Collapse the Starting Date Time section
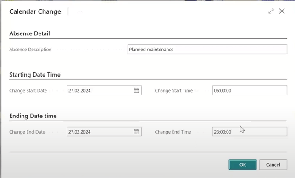The width and height of the screenshot is (295, 178). (35, 75)
